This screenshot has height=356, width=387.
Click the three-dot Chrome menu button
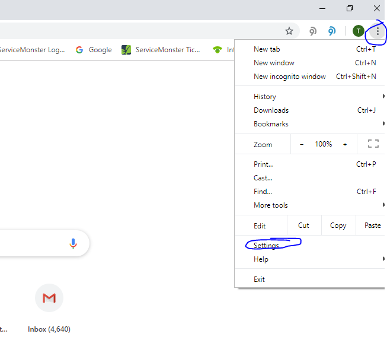tap(378, 31)
